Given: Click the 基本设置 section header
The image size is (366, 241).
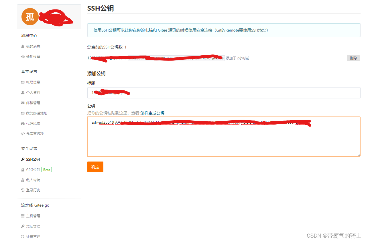Looking at the screenshot, I should pyautogui.click(x=29, y=71).
